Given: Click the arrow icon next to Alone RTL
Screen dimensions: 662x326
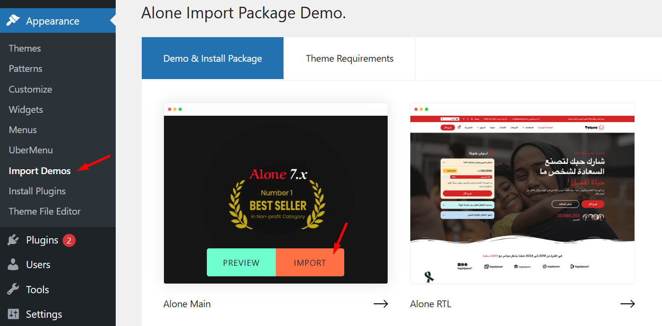Looking at the screenshot, I should click(627, 304).
